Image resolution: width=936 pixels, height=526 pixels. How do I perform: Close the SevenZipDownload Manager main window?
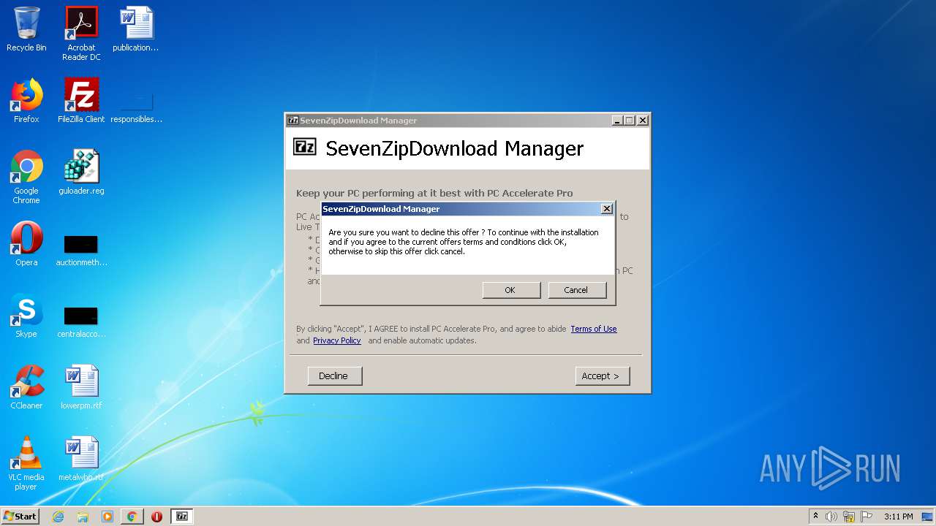643,121
